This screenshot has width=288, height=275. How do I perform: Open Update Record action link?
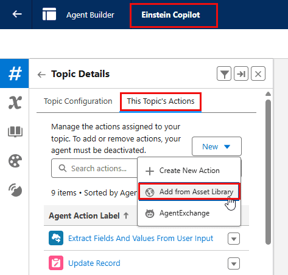94,263
